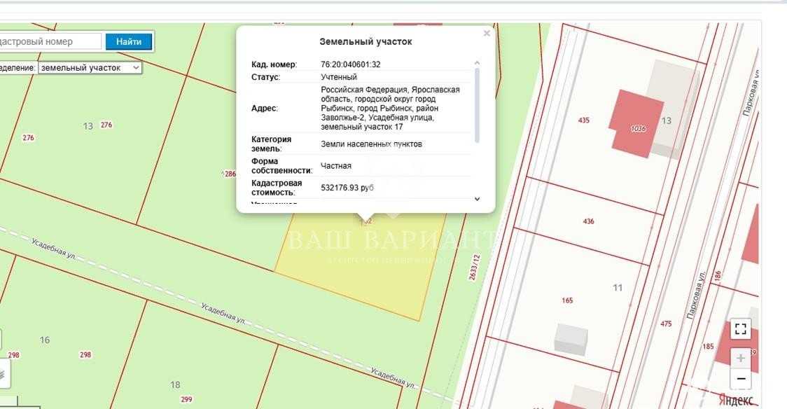Open the map layers switcher icon
Viewport: 787px width, 409px height.
pos(2,374)
